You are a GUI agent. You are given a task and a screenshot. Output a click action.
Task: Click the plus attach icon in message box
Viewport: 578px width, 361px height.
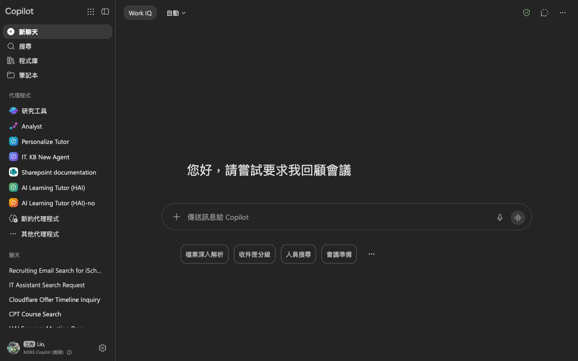[177, 217]
